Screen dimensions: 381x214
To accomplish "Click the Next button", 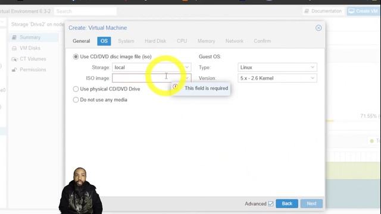I will click(x=311, y=203).
